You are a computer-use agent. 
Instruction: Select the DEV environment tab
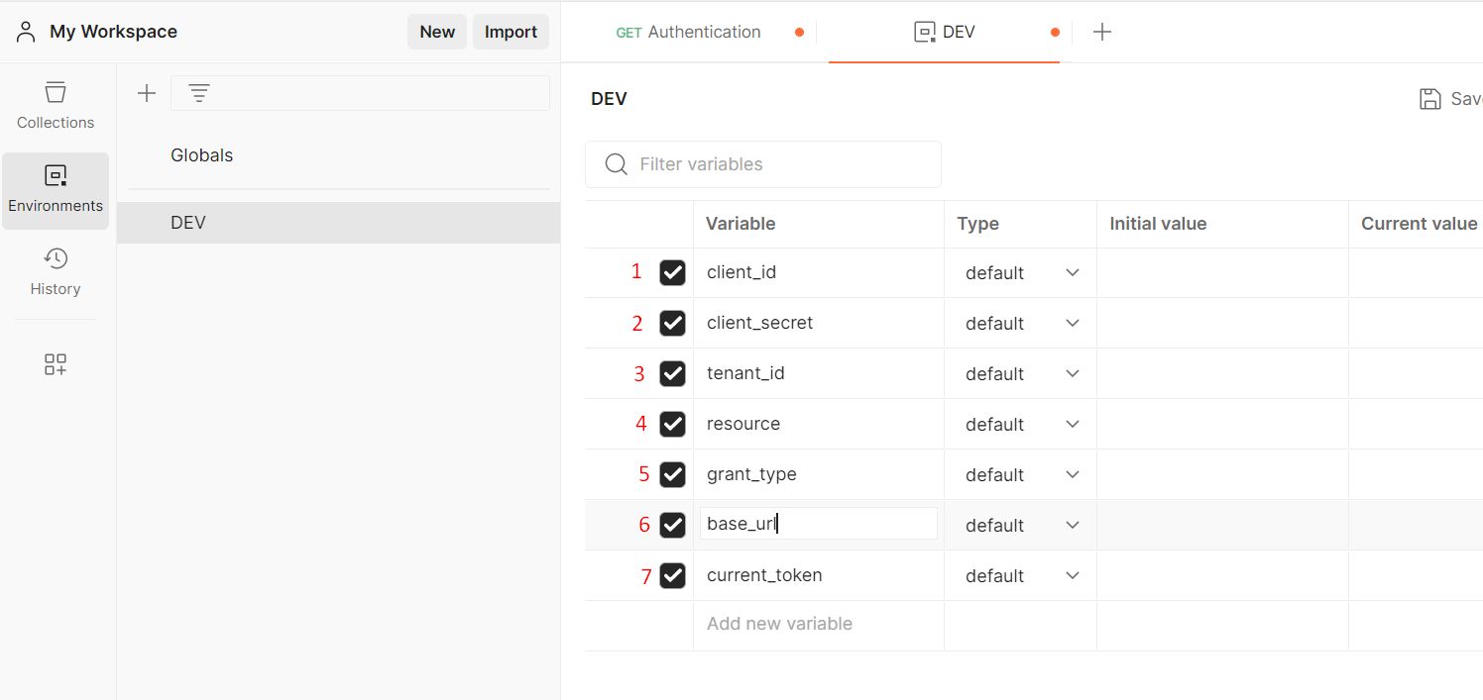click(945, 32)
